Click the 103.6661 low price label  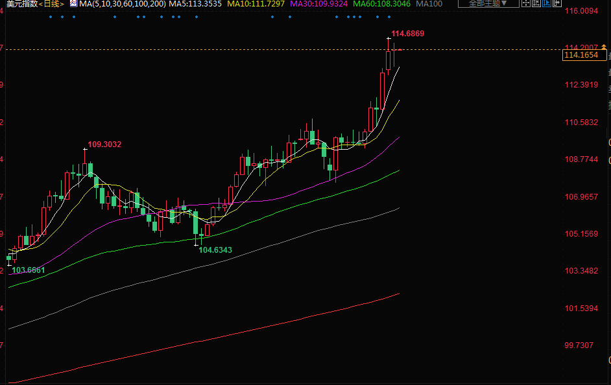(29, 270)
